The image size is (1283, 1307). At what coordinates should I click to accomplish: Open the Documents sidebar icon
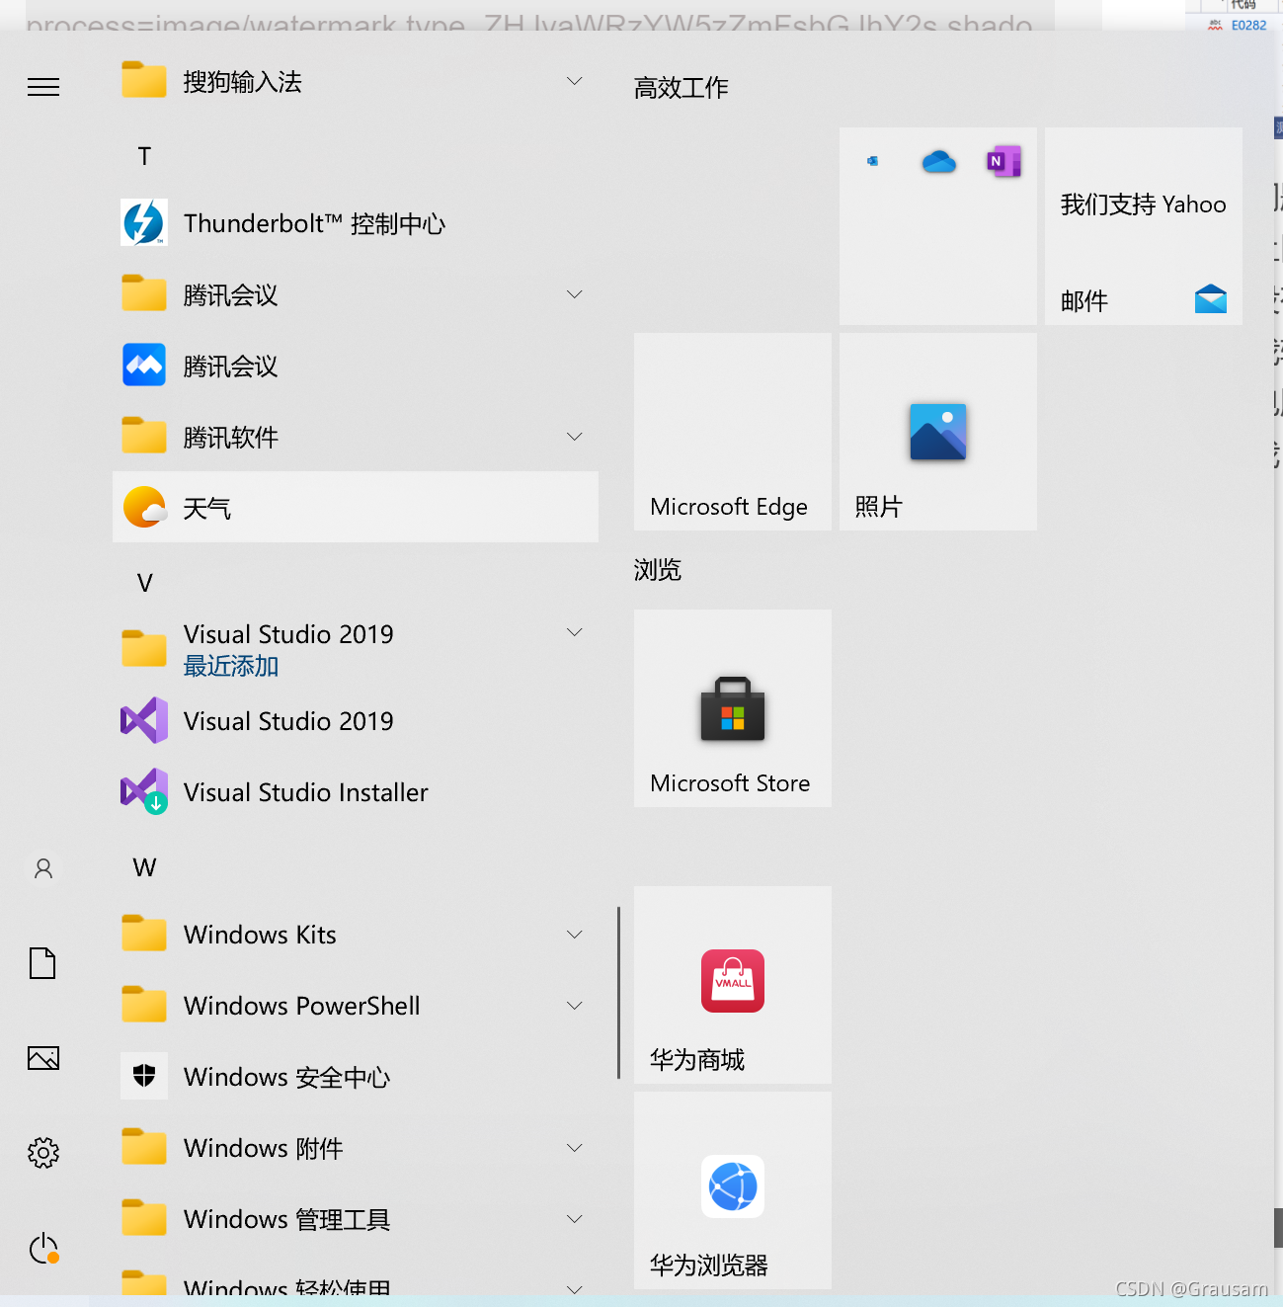[42, 963]
